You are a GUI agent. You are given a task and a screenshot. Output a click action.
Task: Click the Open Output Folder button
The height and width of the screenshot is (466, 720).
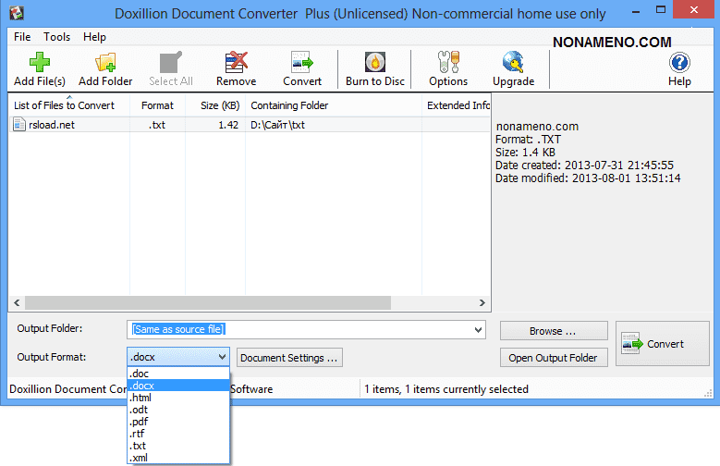[553, 358]
